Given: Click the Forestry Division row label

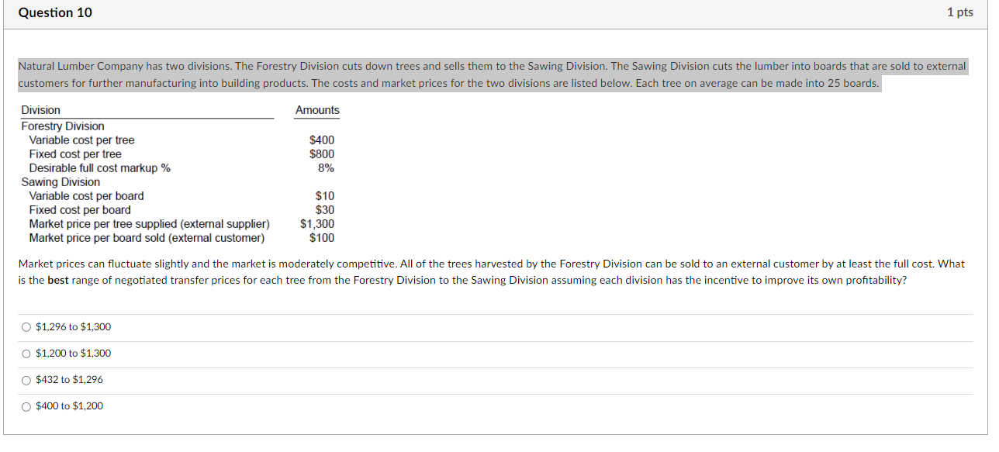Looking at the screenshot, I should (x=62, y=126).
